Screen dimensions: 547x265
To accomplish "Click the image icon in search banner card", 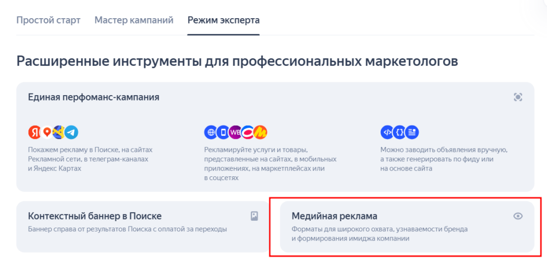I will tap(254, 216).
